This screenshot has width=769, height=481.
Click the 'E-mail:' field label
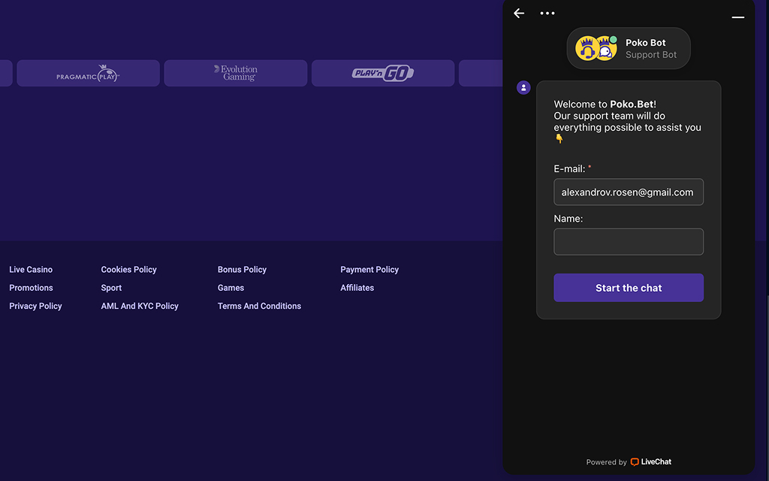[x=569, y=169]
